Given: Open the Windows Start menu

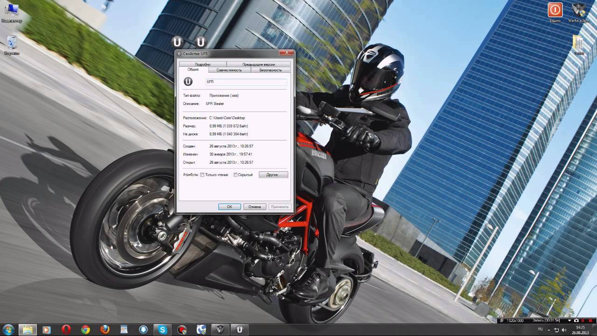Looking at the screenshot, I should pos(9,329).
